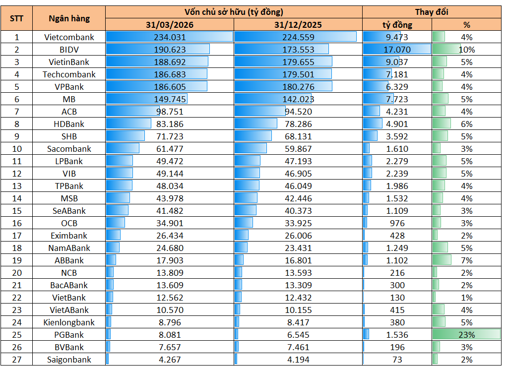Click the Vốn chủ sở hữu header

point(234,12)
